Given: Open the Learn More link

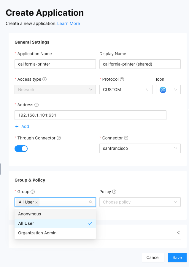Looking at the screenshot, I should (69, 23).
